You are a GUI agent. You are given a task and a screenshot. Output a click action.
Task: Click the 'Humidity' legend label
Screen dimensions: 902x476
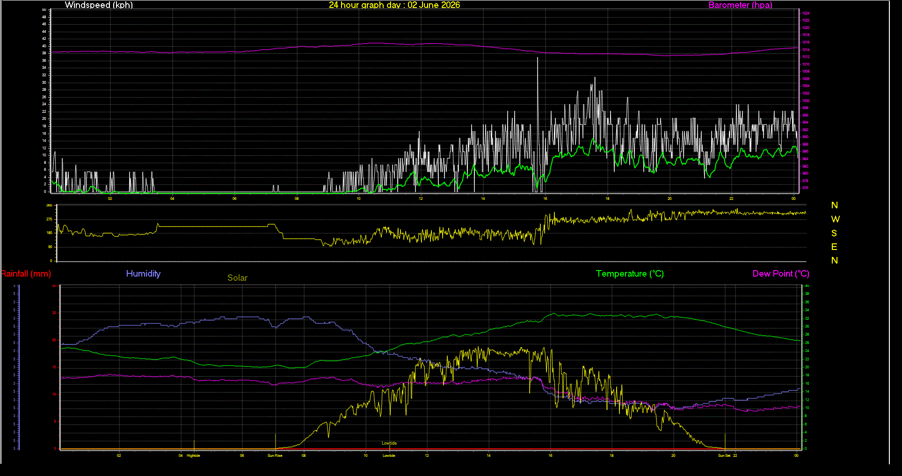[x=143, y=274]
